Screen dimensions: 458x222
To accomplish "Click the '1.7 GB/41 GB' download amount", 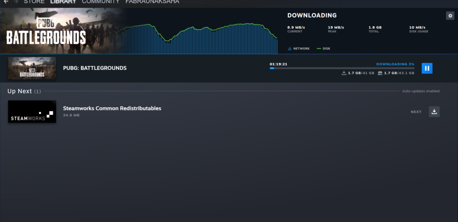I will [361, 73].
